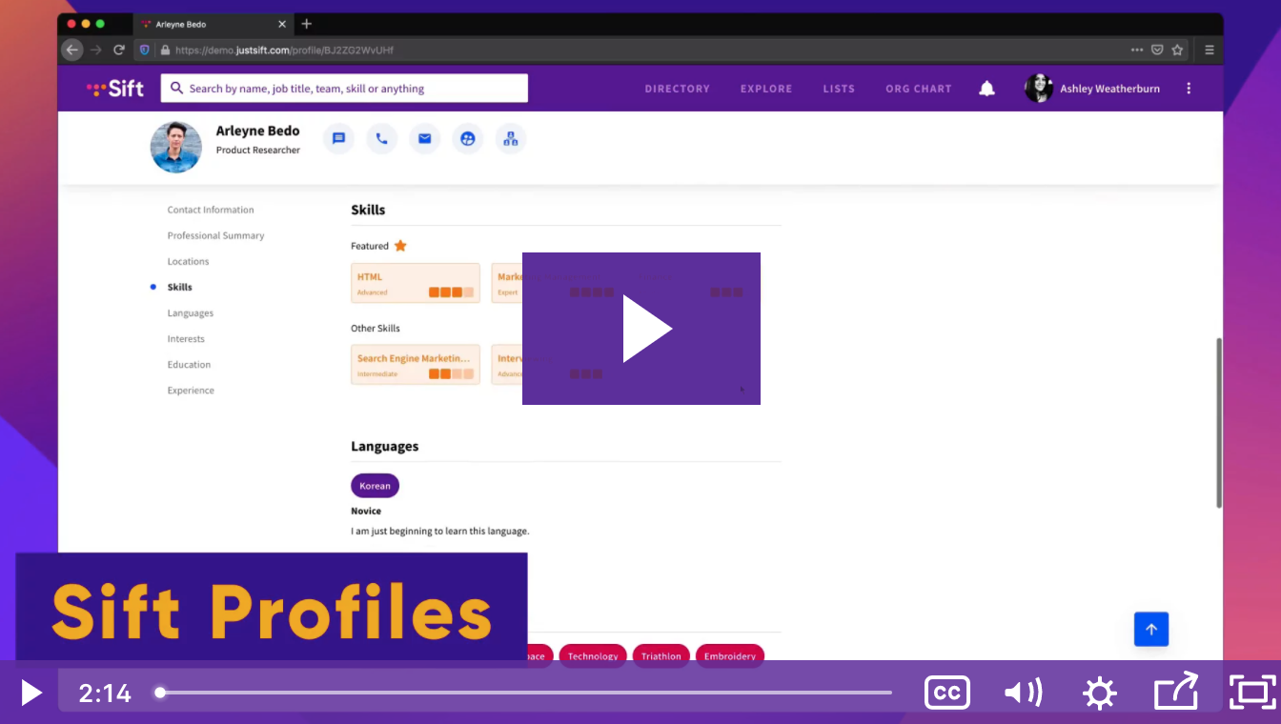
Task: Click the tracking protection shield icon
Action: click(x=145, y=50)
